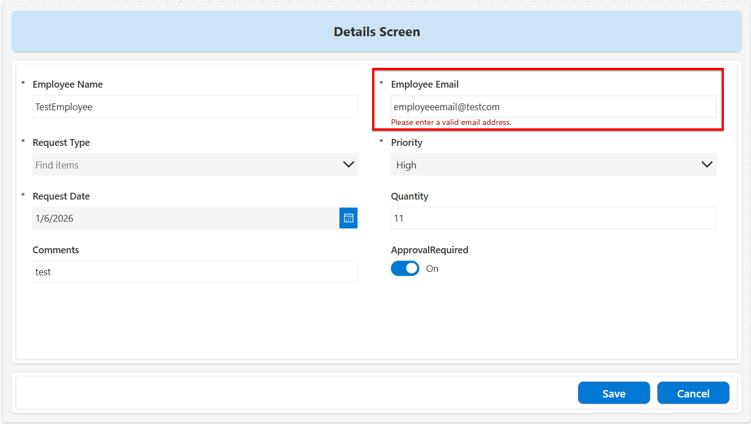This screenshot has width=751, height=424.
Task: Click the 'Find items' placeholder in Request Type
Action: point(57,165)
